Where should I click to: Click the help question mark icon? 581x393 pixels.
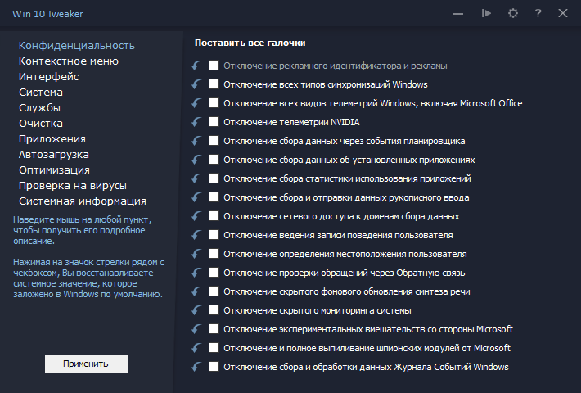538,13
